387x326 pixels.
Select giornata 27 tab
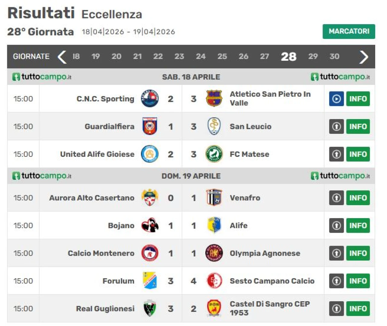(265, 56)
